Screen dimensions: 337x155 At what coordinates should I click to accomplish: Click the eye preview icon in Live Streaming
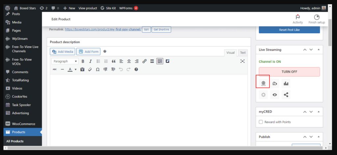[x=274, y=95]
